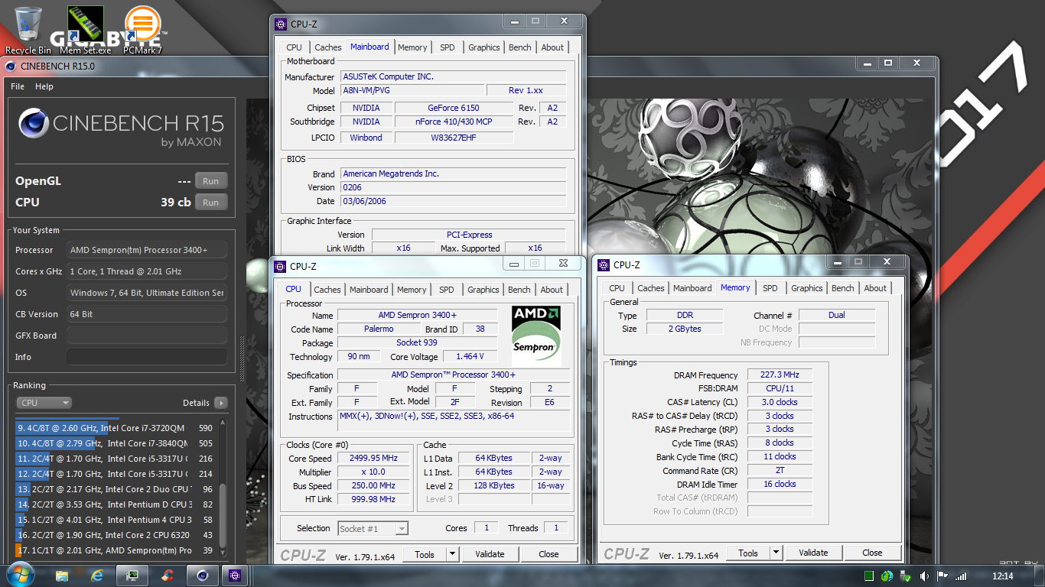This screenshot has width=1045, height=587.
Task: Click Command Rate value 2T
Action: (x=780, y=471)
